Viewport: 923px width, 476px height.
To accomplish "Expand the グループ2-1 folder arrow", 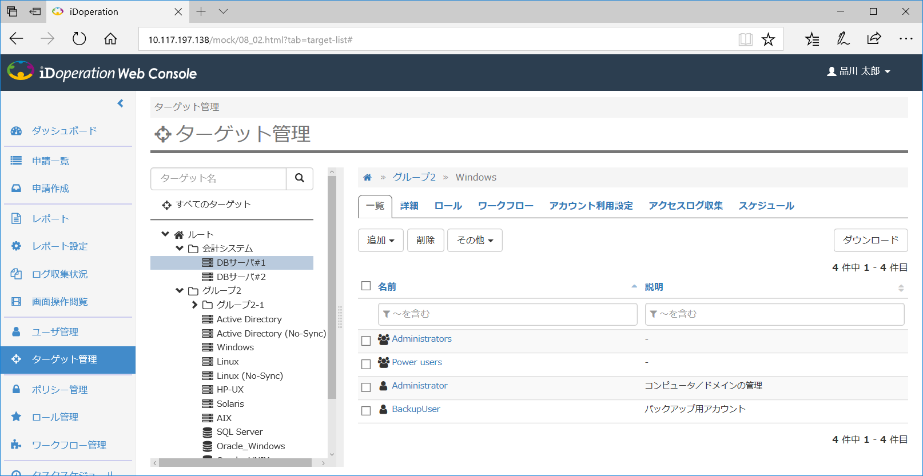I will (195, 305).
